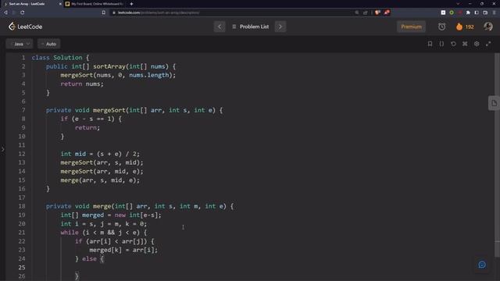Screen dimensions: 500x281
Task: Click 'int[] merged = new int[e-s];' line
Action: pos(111,215)
